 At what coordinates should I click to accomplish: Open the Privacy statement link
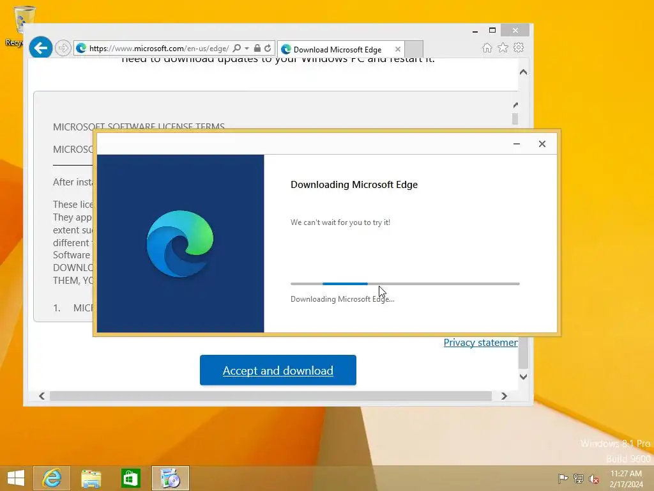pos(480,343)
